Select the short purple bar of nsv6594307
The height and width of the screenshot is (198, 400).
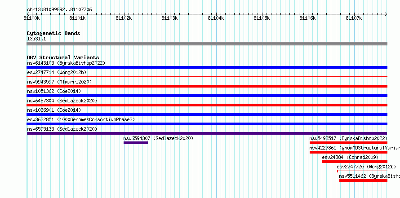click(136, 143)
